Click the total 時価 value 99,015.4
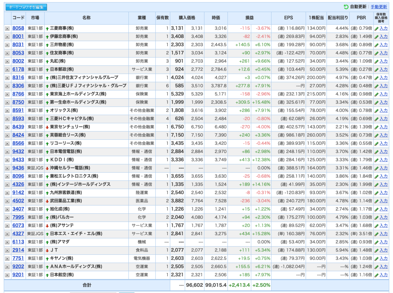 pyautogui.click(x=216, y=285)
